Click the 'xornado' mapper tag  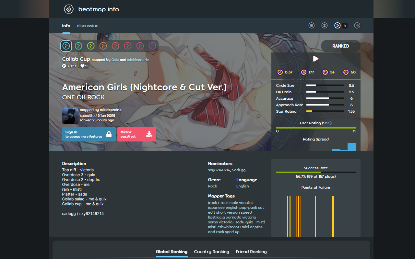pyautogui.click(x=233, y=217)
